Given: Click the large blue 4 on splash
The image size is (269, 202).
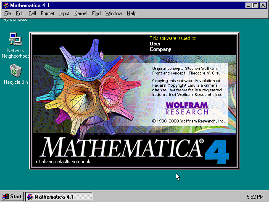Looking at the screenshot, I should 217,151.
